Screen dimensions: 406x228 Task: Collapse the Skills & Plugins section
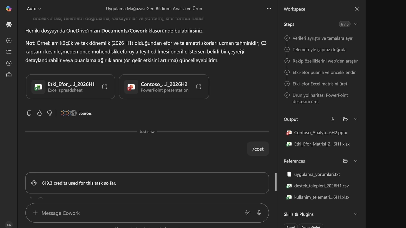point(356,214)
